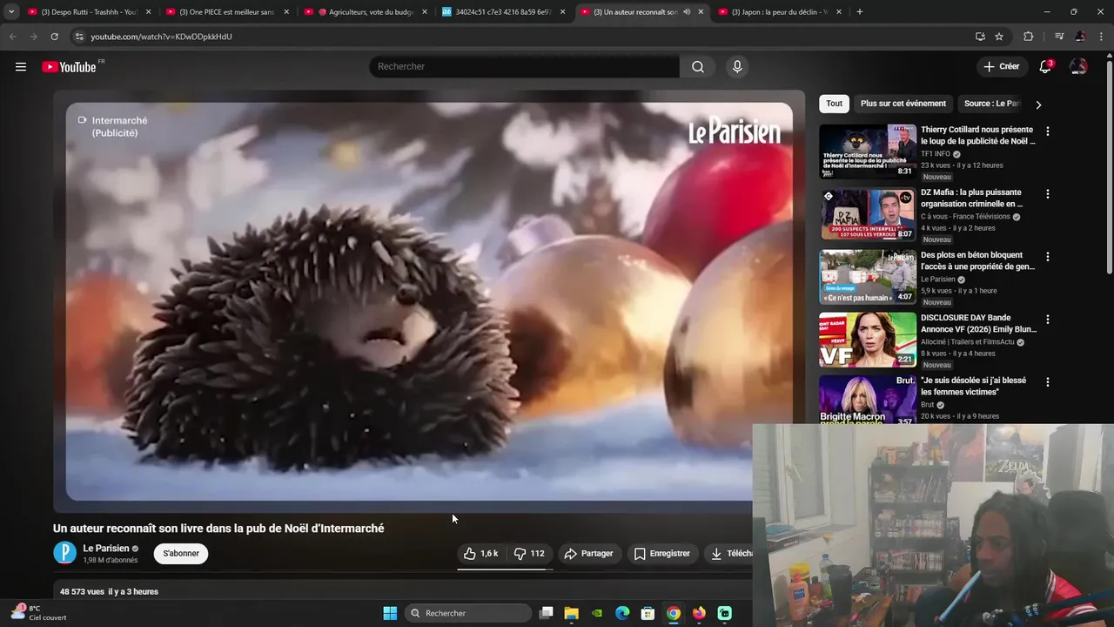Image resolution: width=1114 pixels, height=627 pixels.
Task: Mute the playing tab's speaker icon
Action: pos(687,12)
